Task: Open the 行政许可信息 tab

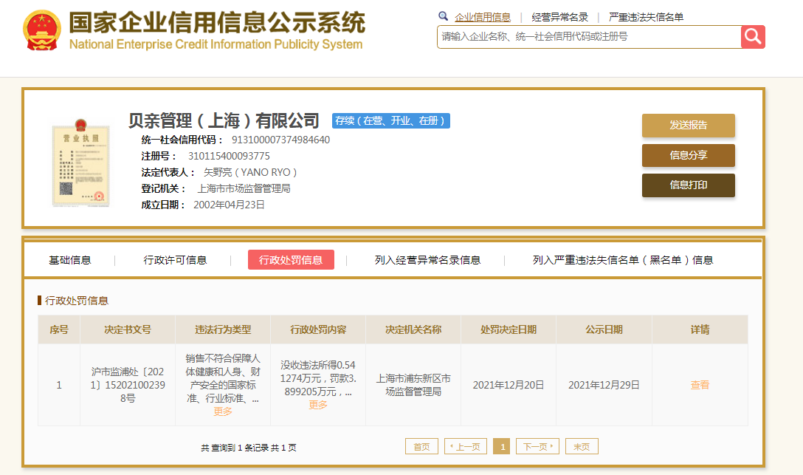Action: coord(175,260)
